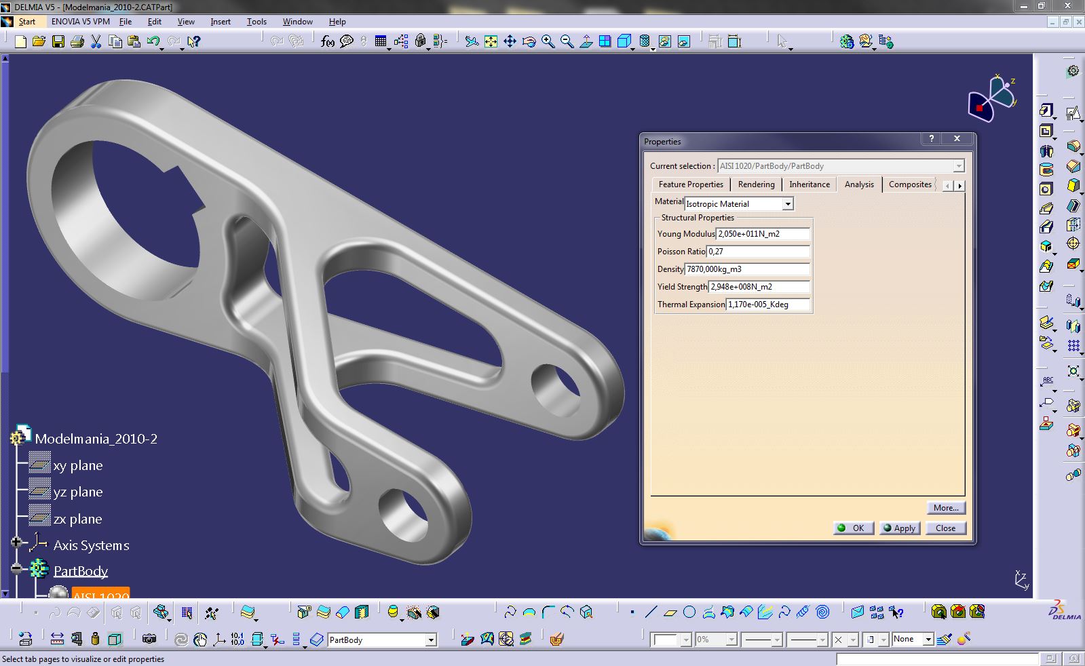Open the 0% transparency dropdown

click(x=731, y=640)
